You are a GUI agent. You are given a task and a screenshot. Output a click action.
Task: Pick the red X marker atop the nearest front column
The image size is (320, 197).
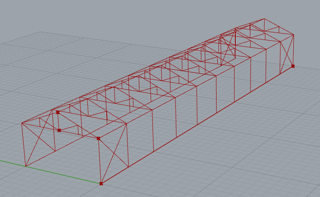[98, 138]
